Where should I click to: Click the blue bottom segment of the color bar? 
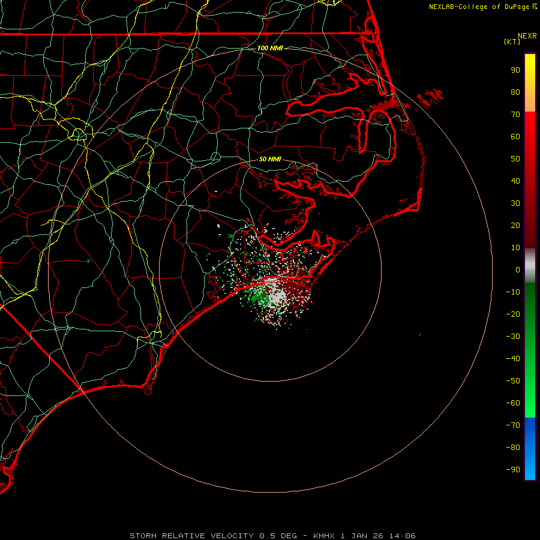[x=530, y=449]
